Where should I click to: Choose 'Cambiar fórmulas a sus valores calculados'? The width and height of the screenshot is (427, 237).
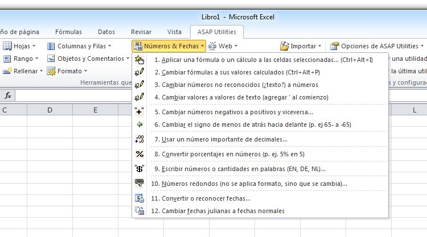260,72
